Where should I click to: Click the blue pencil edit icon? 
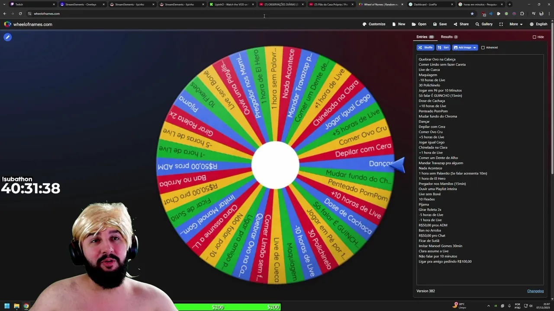pos(7,37)
